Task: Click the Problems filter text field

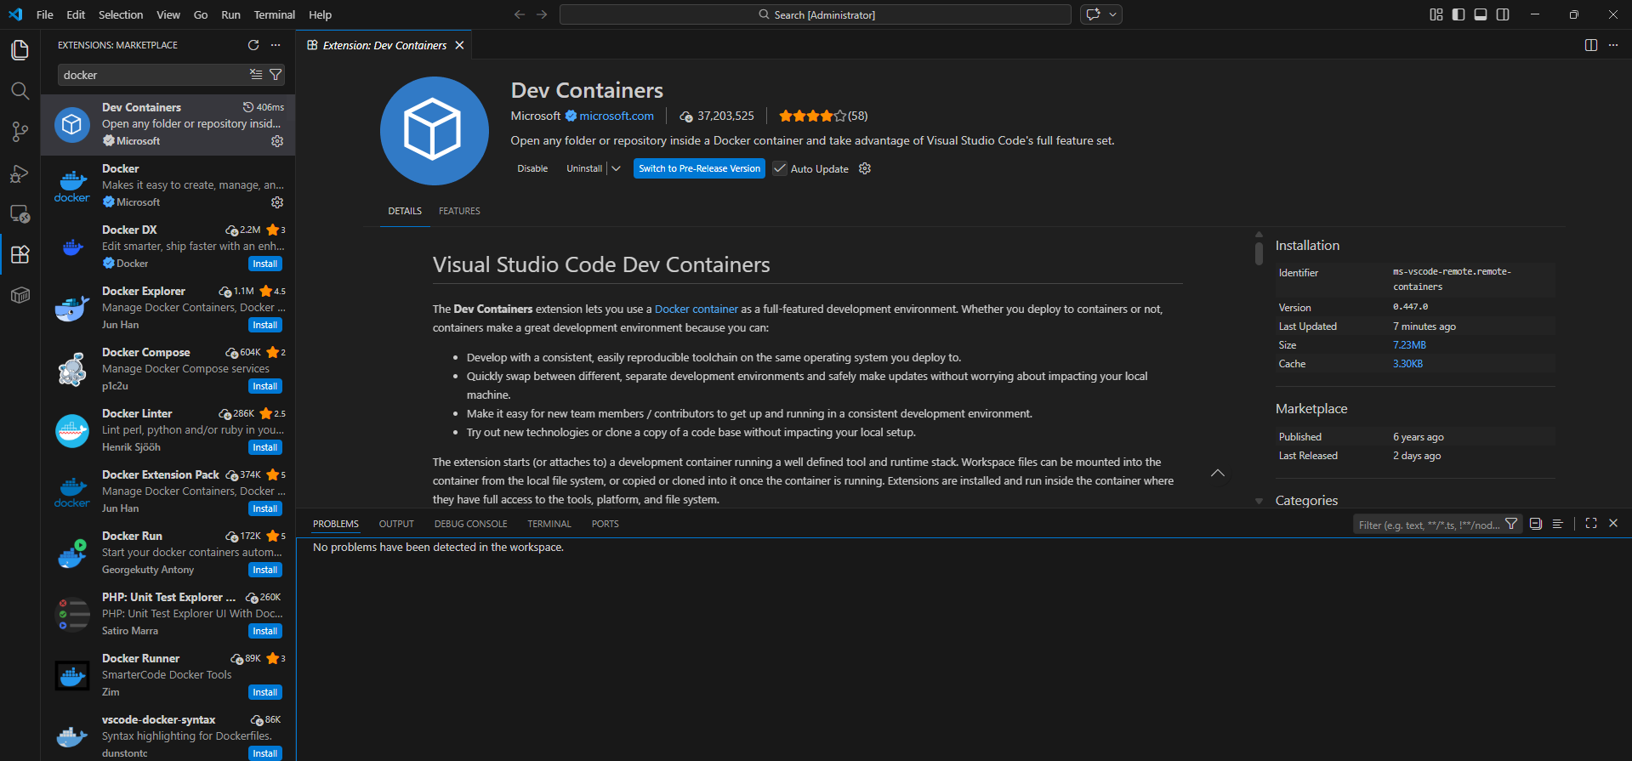Action: (x=1429, y=525)
